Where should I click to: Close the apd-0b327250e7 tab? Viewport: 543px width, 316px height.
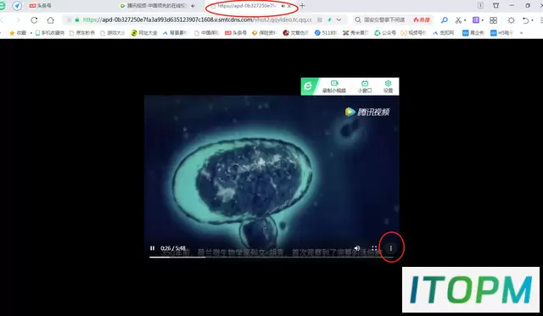tap(289, 6)
